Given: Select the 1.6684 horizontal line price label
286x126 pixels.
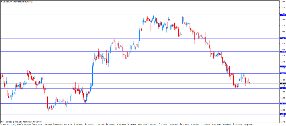Looking at the screenshot, I should 282,114.
